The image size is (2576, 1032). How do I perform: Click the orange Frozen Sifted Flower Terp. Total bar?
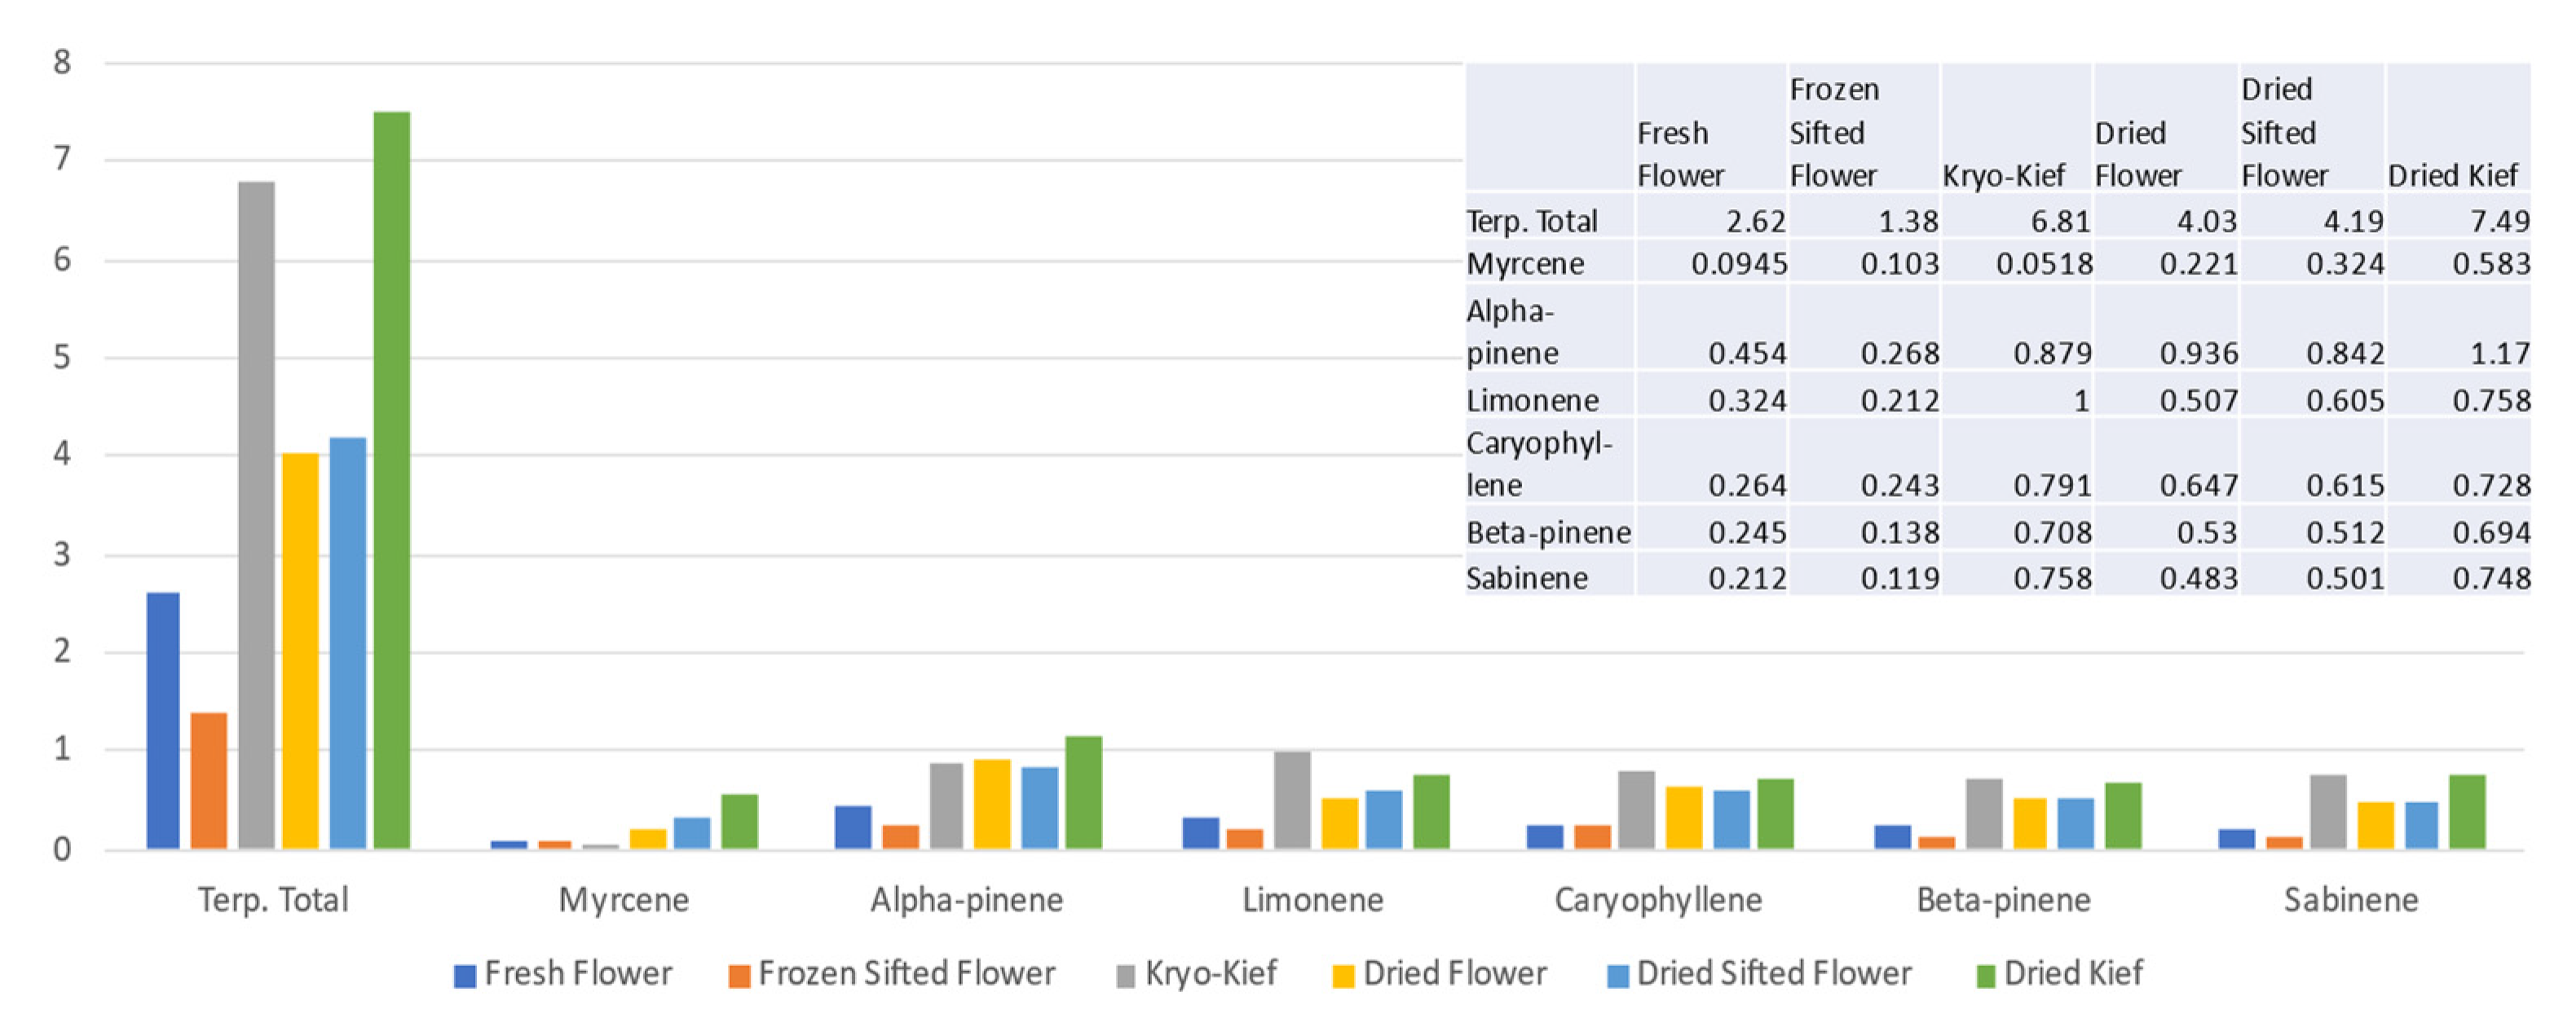[209, 780]
